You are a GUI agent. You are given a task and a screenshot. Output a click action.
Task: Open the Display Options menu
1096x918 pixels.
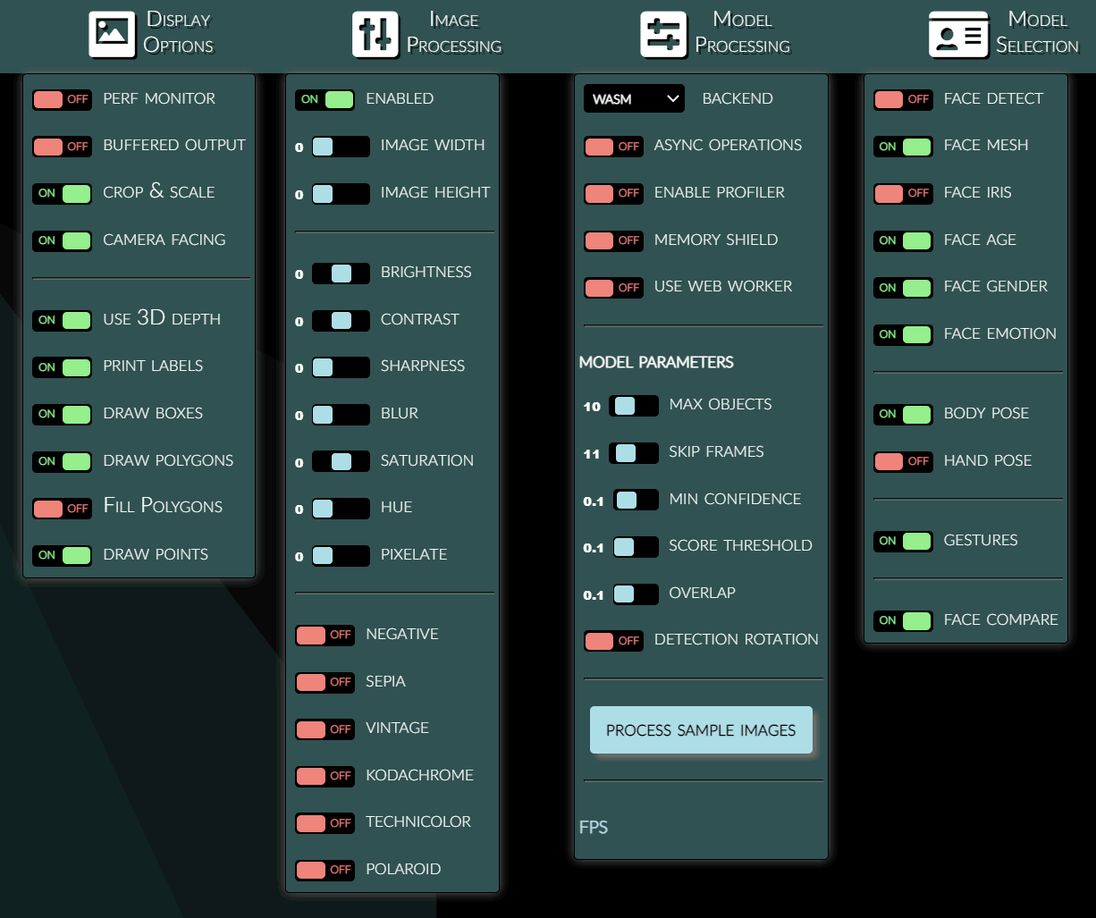[178, 33]
